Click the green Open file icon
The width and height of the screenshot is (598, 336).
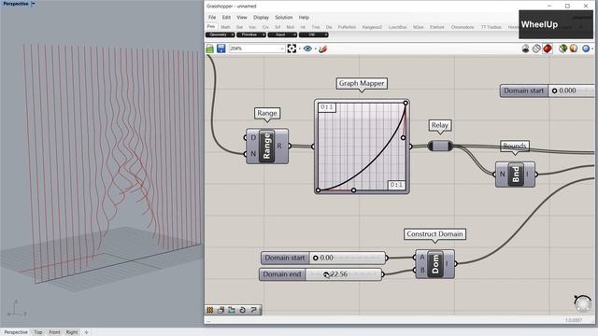209,49
